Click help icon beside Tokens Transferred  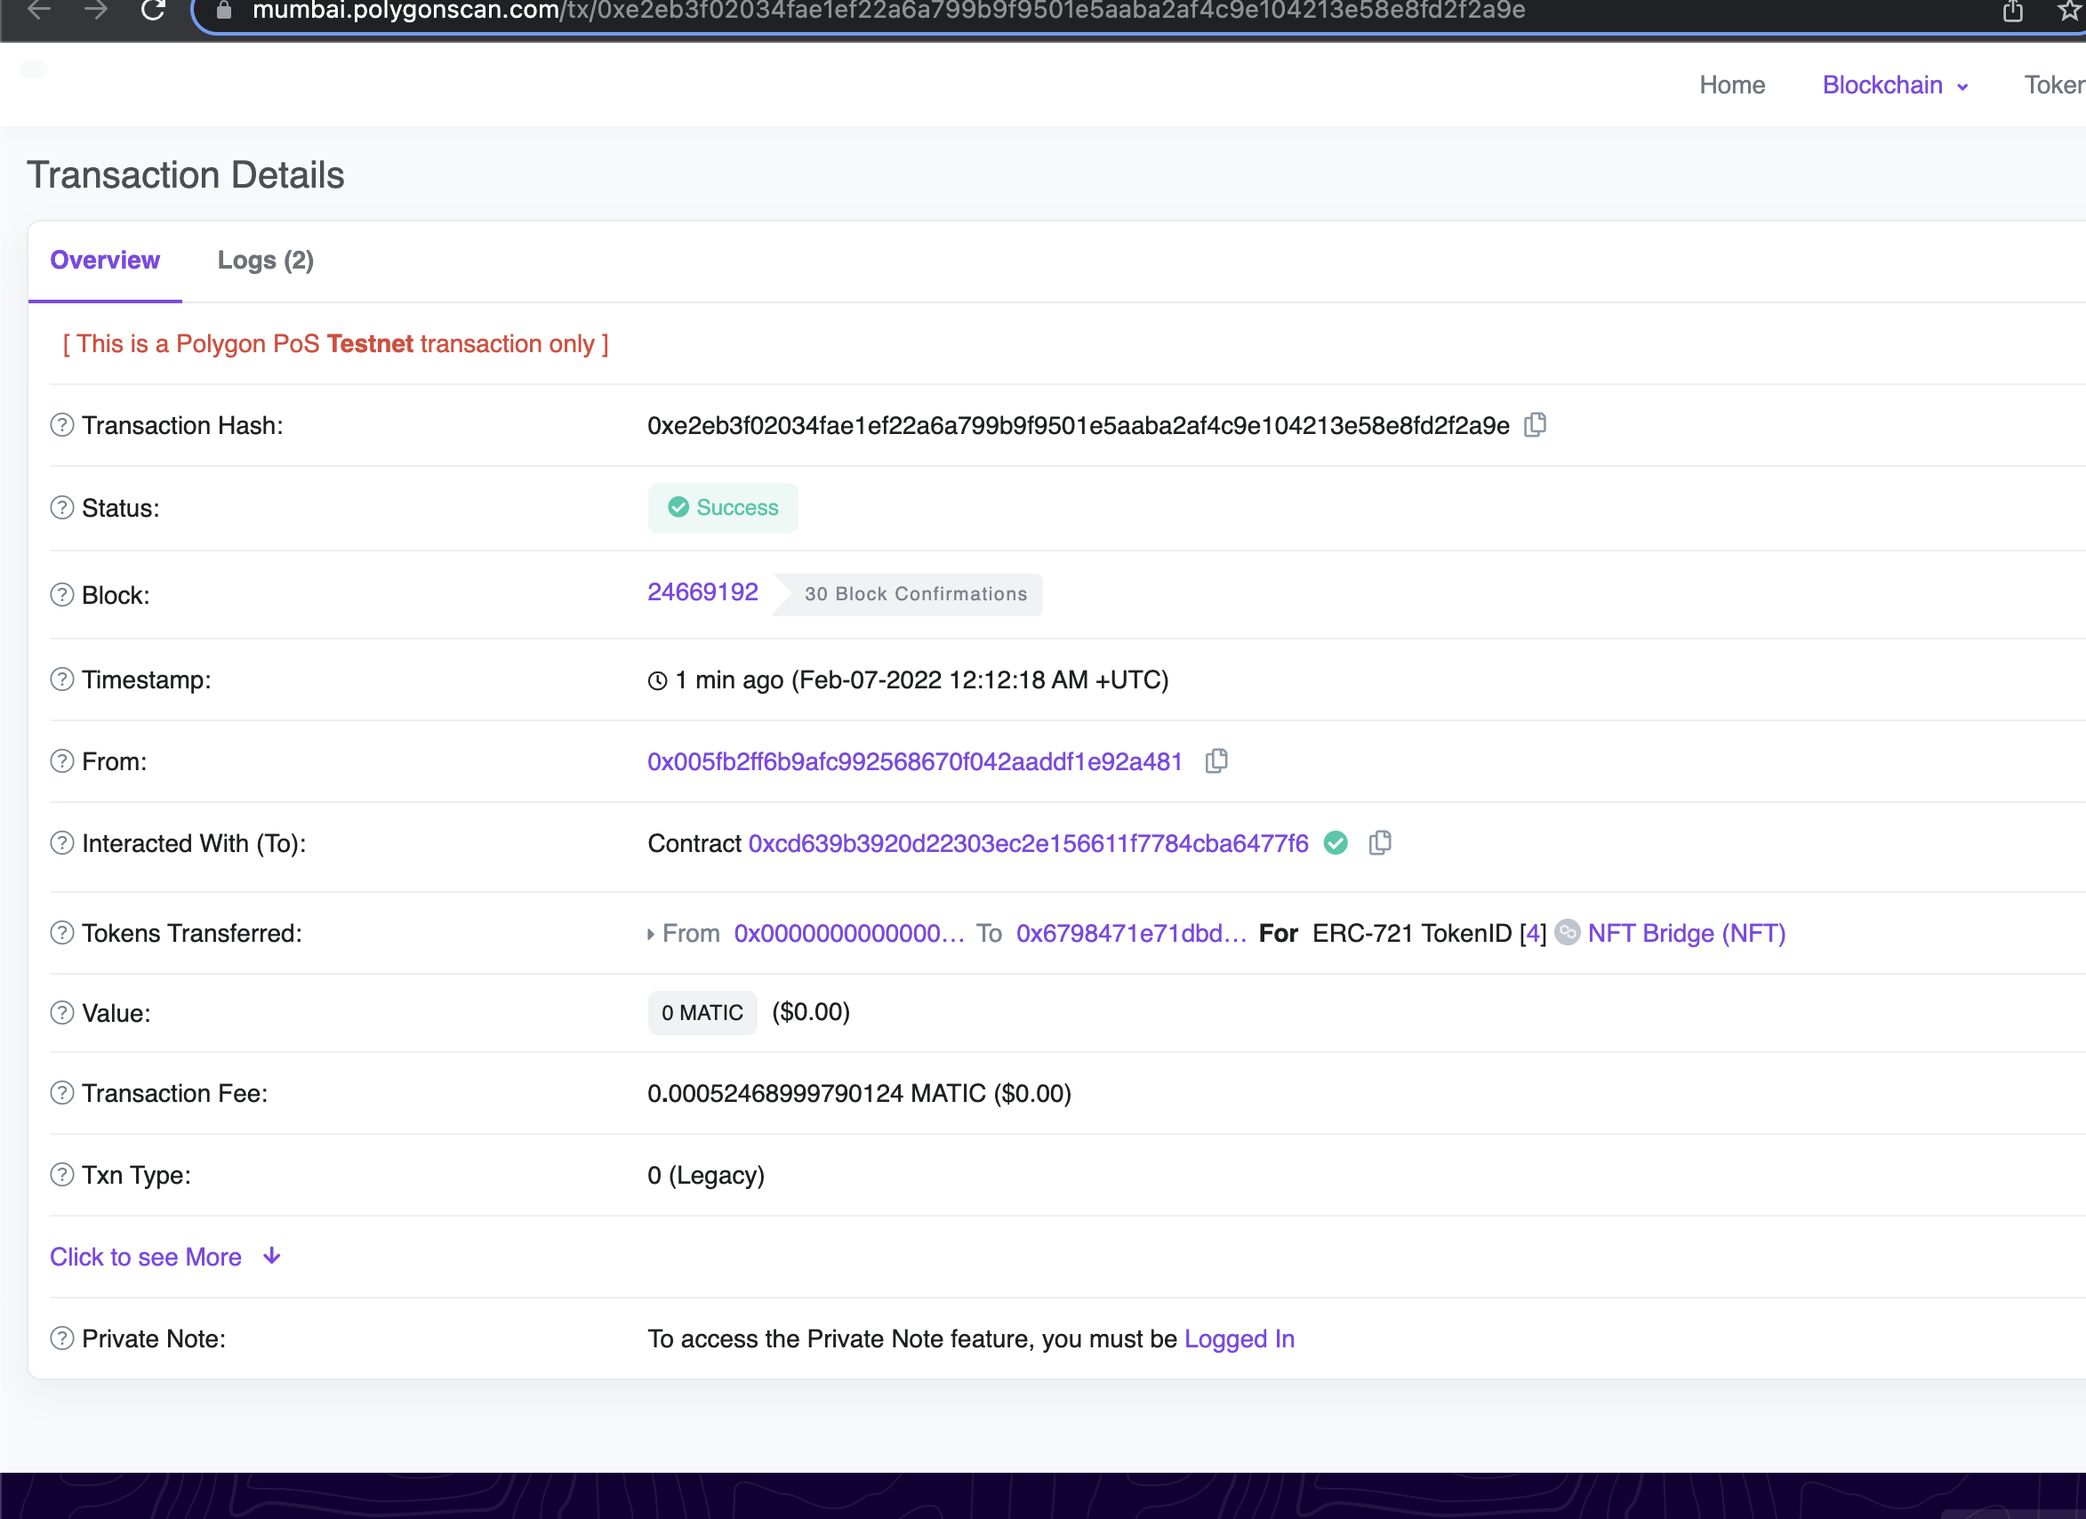point(61,933)
